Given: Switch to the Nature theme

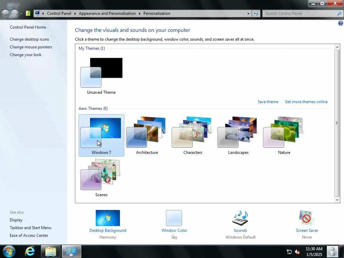Looking at the screenshot, I should tap(284, 135).
